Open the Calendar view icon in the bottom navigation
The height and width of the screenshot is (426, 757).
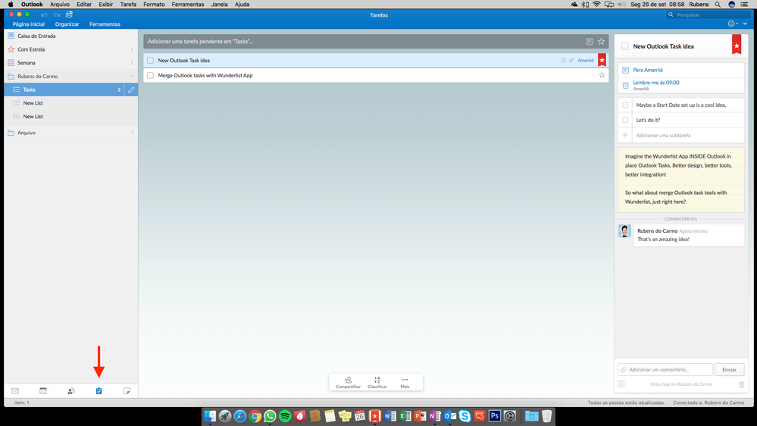click(x=43, y=390)
